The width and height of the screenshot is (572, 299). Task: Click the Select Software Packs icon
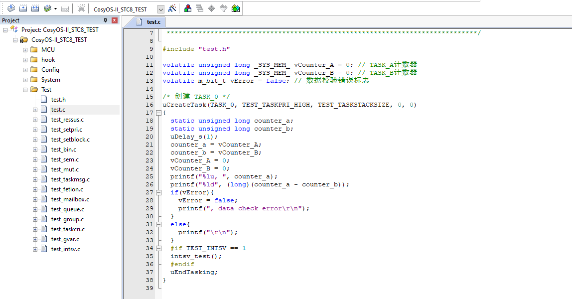(224, 8)
